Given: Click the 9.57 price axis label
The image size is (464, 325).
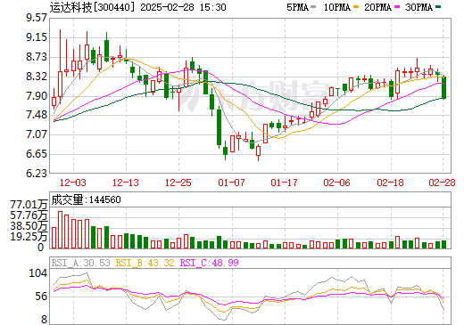Looking at the screenshot, I should [37, 18].
